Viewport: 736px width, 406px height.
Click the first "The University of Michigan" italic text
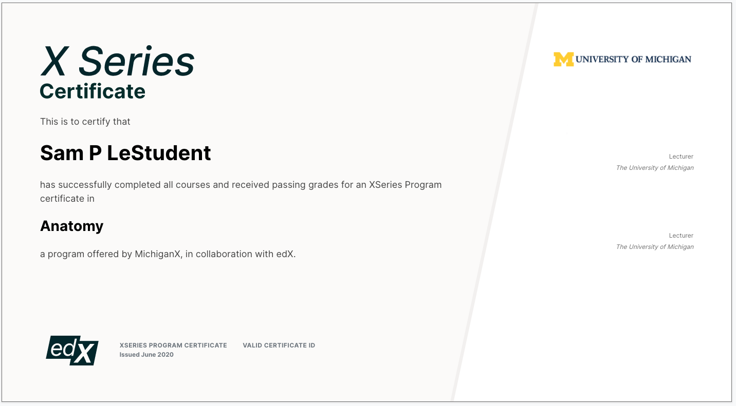655,168
